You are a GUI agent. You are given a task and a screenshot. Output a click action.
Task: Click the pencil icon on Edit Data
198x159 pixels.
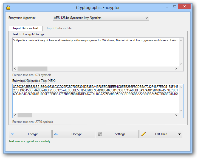(x=143, y=134)
